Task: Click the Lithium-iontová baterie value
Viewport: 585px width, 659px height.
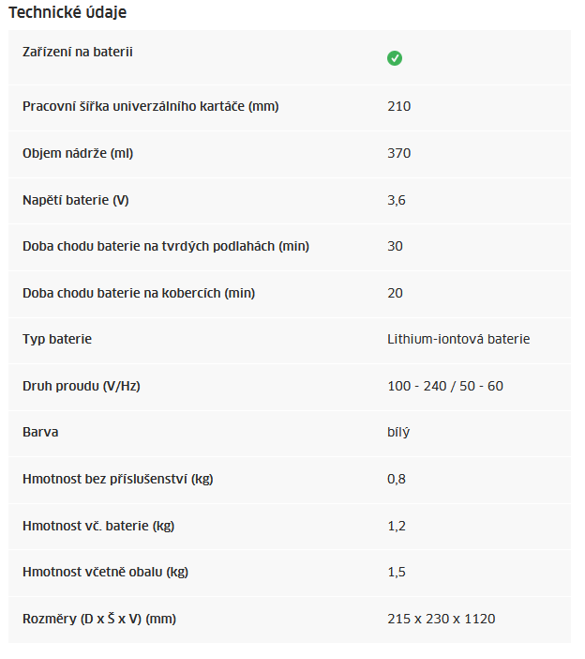Action: (x=458, y=339)
